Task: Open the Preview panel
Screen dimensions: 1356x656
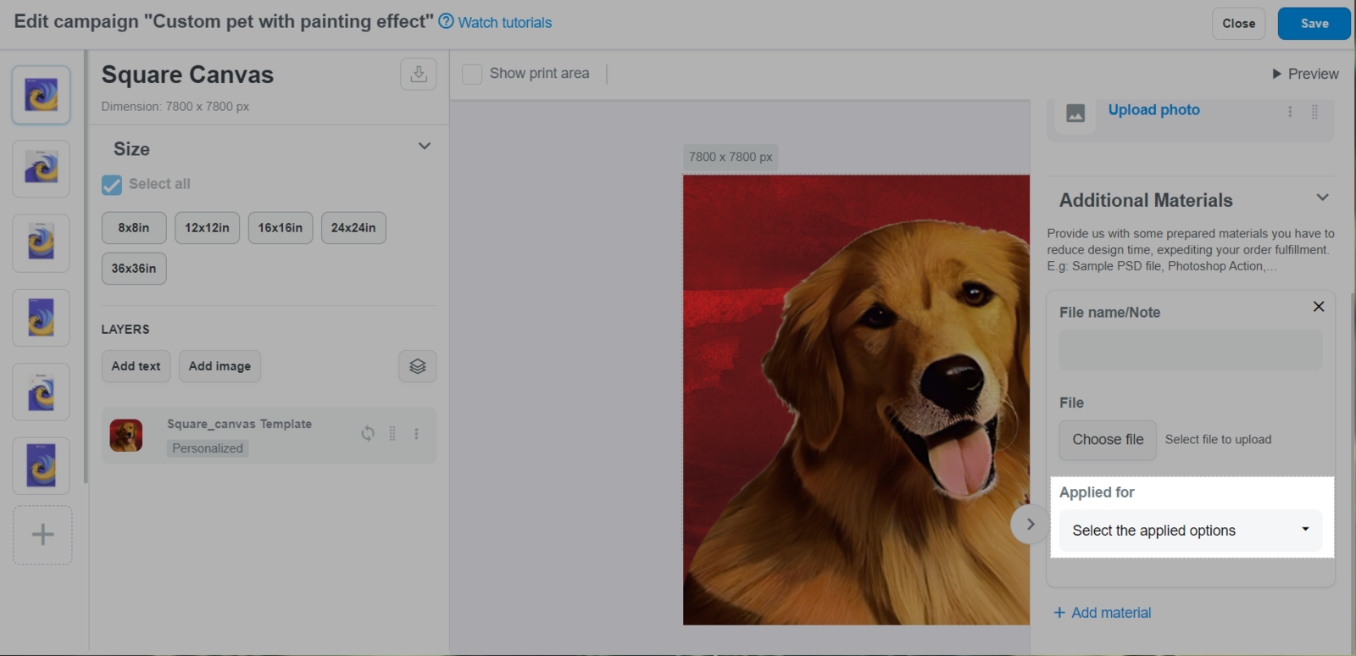Action: point(1306,74)
